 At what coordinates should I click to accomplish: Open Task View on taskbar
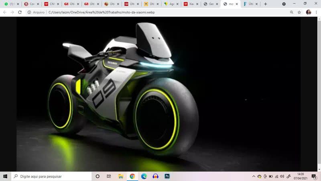pyautogui.click(x=109, y=176)
